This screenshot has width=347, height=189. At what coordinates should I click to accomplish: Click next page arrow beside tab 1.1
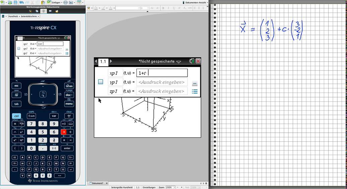[x=111, y=61]
